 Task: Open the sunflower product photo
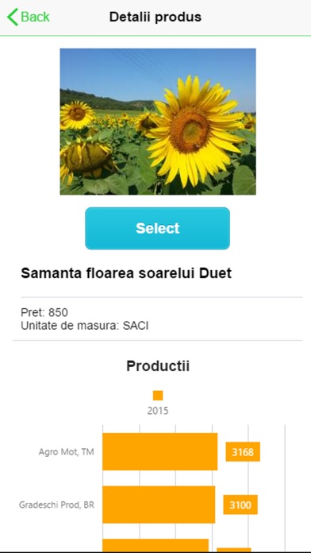pos(158,122)
